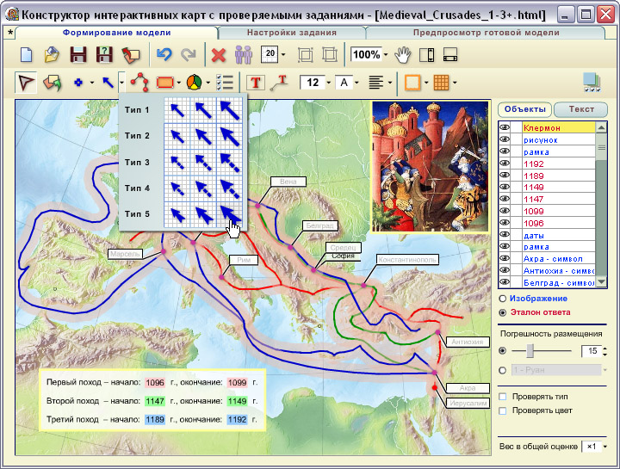This screenshot has height=469, width=620.
Task: Select the orange rectangle shape tool
Action: [x=165, y=83]
